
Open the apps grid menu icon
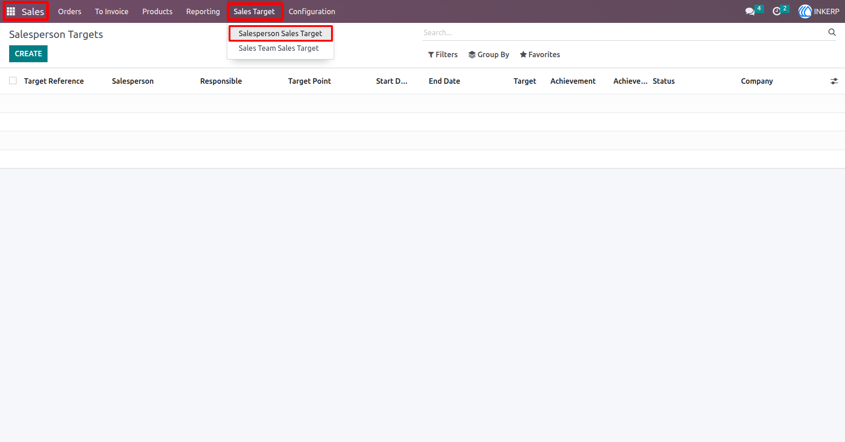(x=11, y=11)
